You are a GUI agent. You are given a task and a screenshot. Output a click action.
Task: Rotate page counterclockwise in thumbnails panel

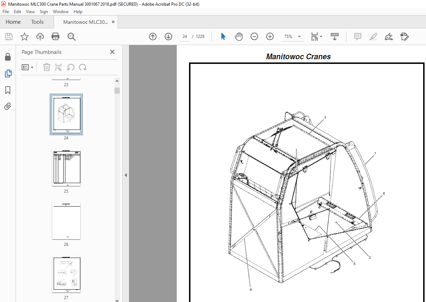(x=71, y=67)
